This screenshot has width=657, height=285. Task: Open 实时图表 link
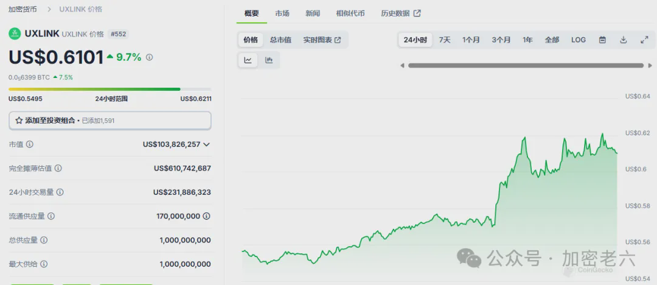tap(322, 40)
